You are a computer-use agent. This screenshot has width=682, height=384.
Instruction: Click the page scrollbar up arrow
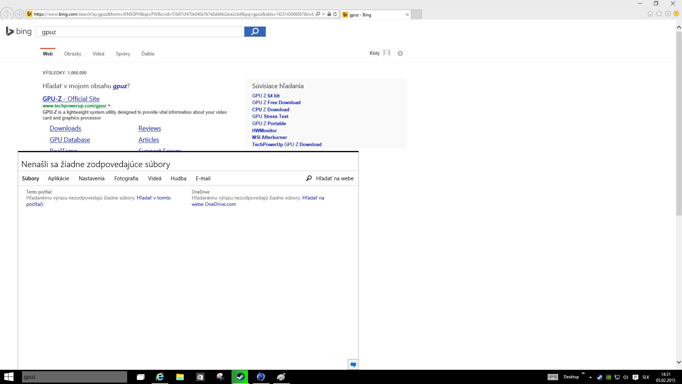click(679, 27)
